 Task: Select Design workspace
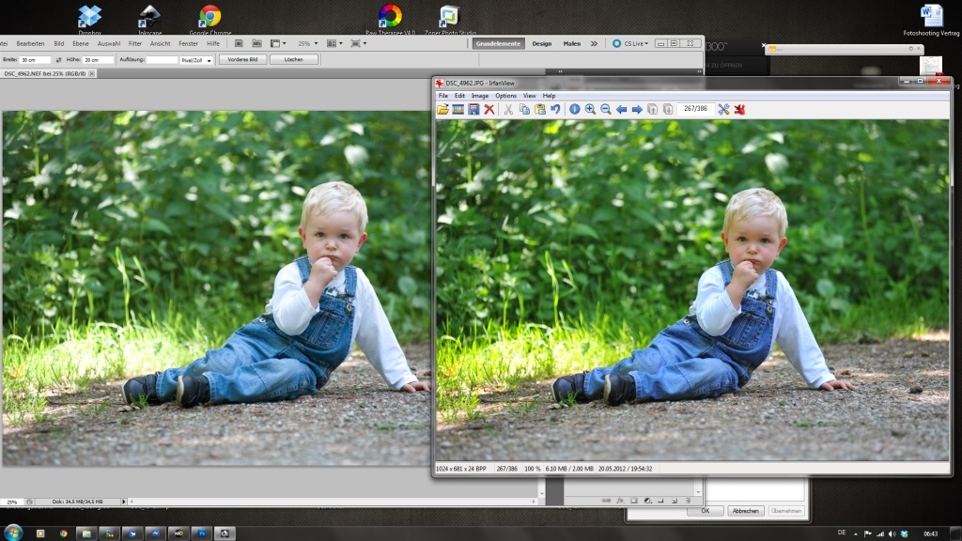pos(542,43)
